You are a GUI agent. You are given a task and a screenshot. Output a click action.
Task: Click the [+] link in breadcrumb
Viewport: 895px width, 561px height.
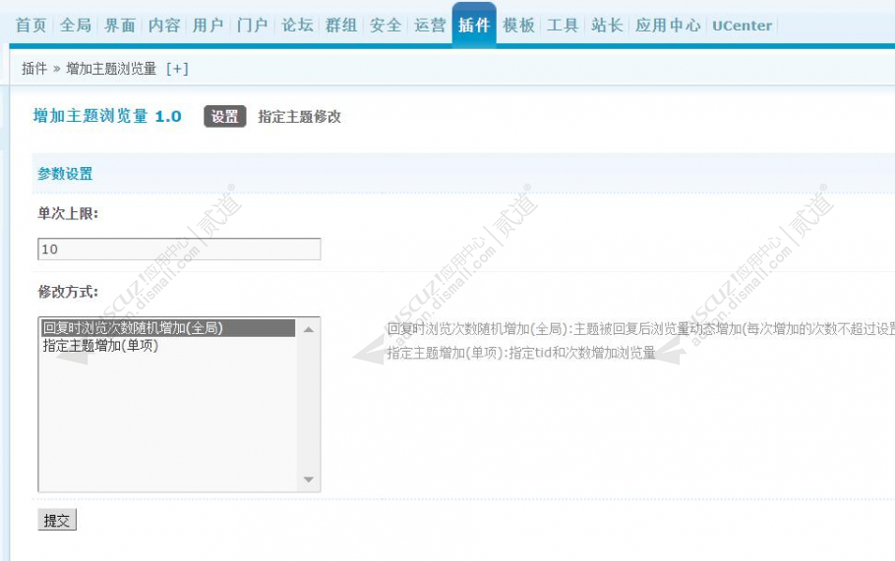tap(177, 69)
